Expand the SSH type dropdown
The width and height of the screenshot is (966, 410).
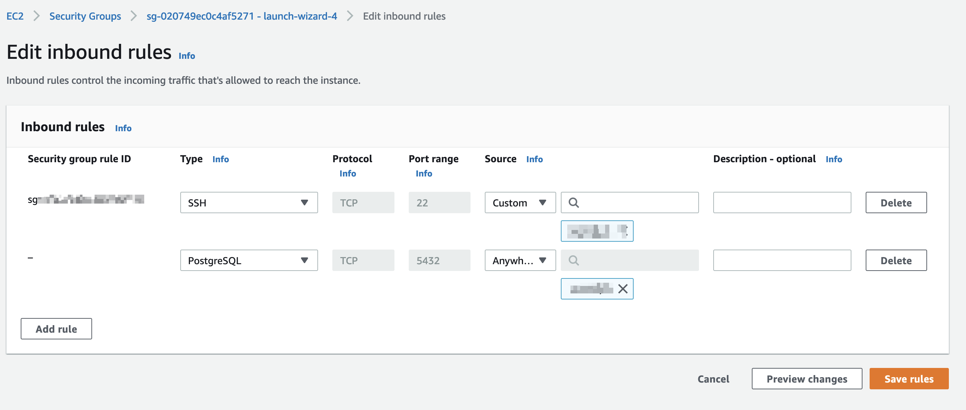248,203
